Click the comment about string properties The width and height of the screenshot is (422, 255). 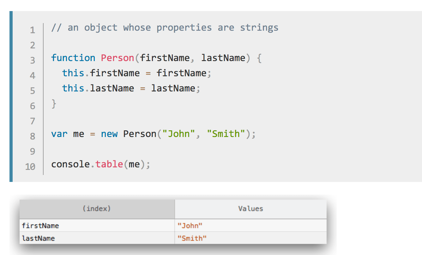164,28
